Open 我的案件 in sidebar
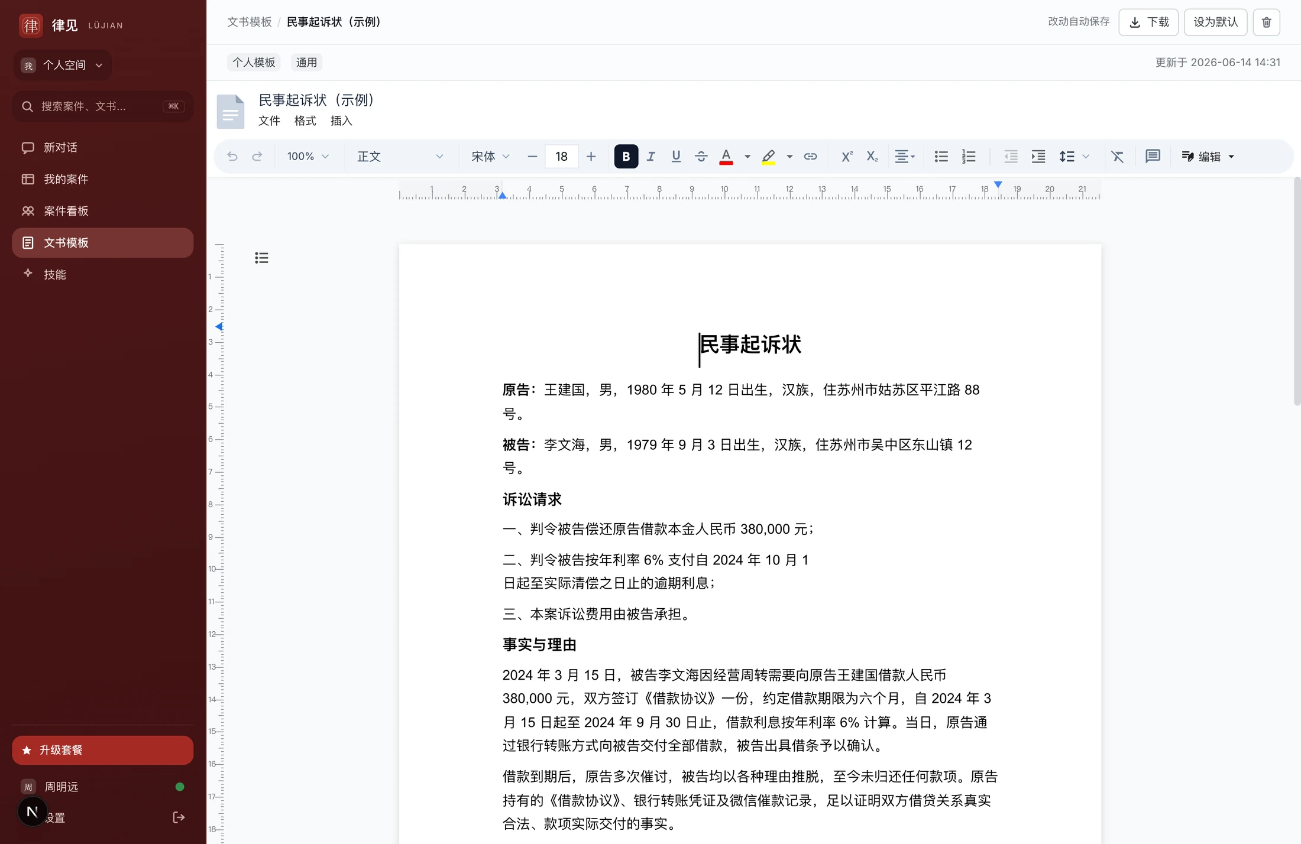 [103, 179]
